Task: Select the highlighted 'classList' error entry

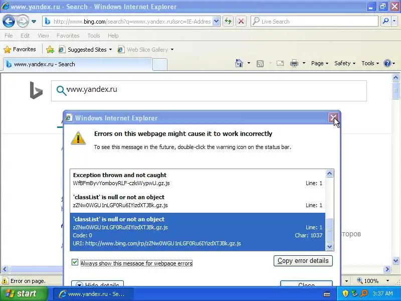Action: 197,232
